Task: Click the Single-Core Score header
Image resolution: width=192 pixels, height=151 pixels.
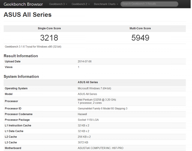Action: (49, 28)
